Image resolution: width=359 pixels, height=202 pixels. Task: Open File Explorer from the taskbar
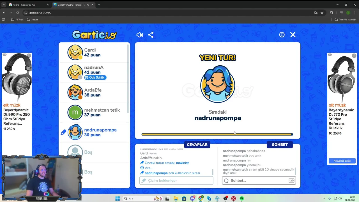pyautogui.click(x=176, y=198)
